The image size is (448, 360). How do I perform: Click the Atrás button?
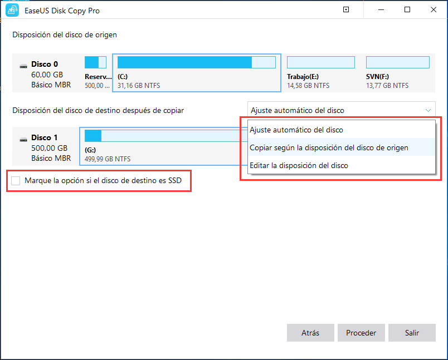310,333
